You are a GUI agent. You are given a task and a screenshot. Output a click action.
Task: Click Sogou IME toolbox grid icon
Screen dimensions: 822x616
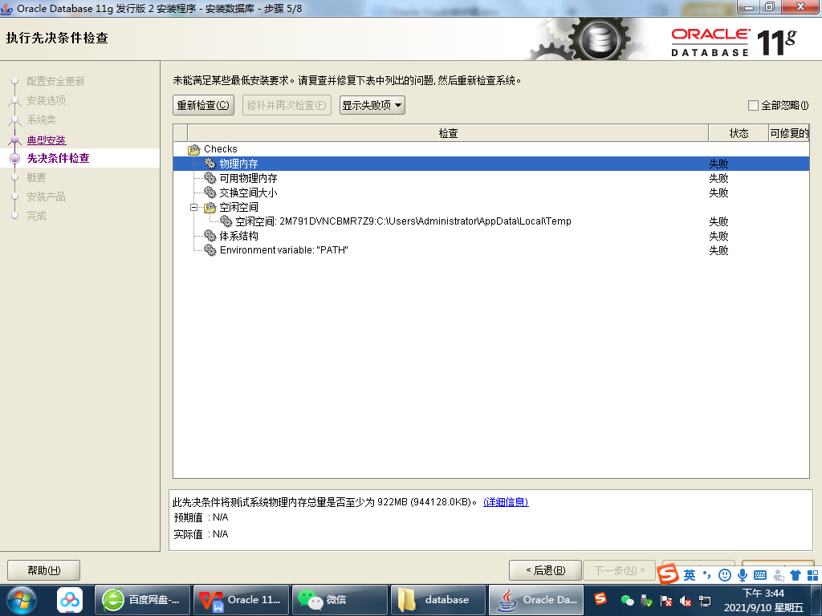pyautogui.click(x=812, y=575)
